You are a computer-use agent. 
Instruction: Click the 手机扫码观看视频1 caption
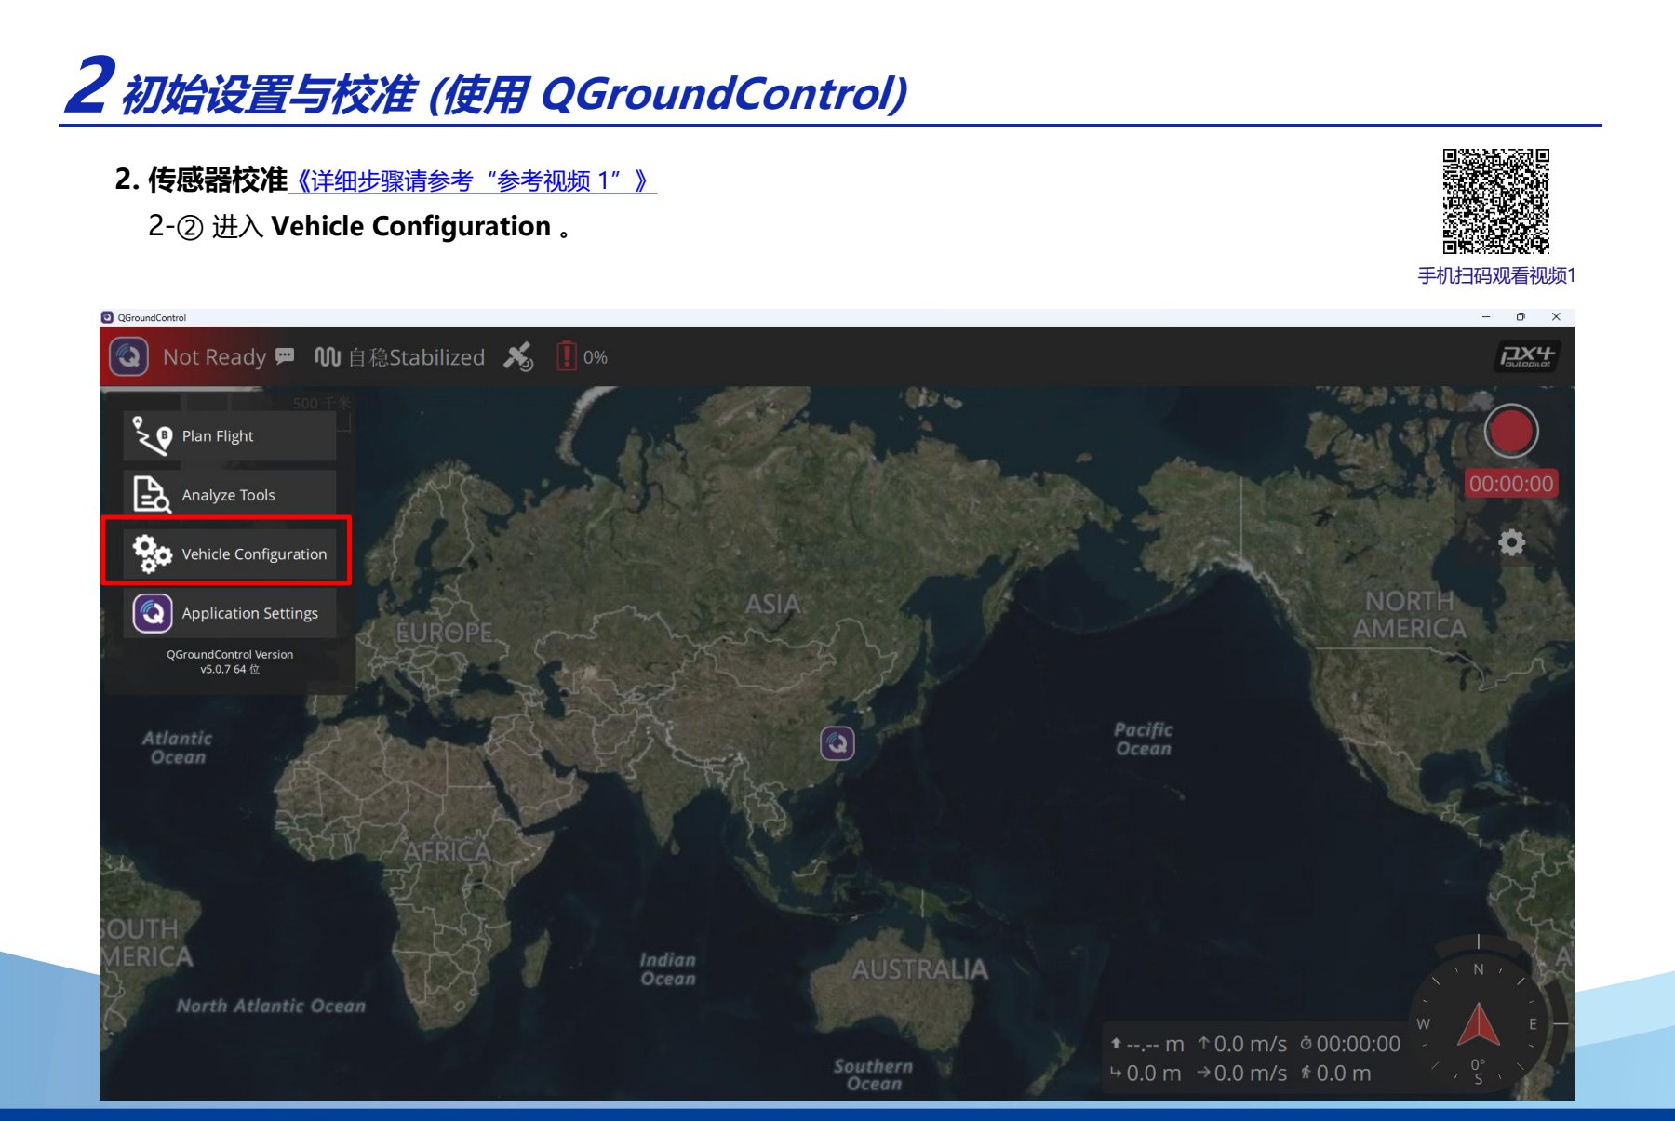(1496, 275)
